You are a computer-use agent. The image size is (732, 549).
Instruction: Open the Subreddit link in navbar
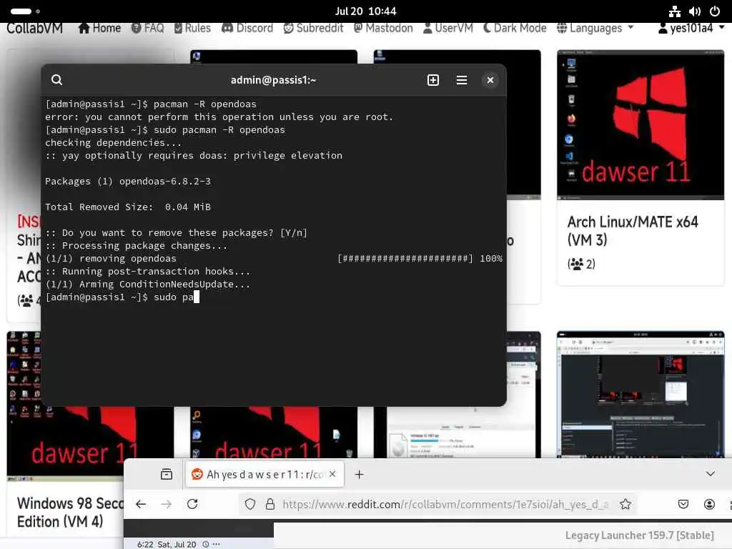pyautogui.click(x=313, y=28)
